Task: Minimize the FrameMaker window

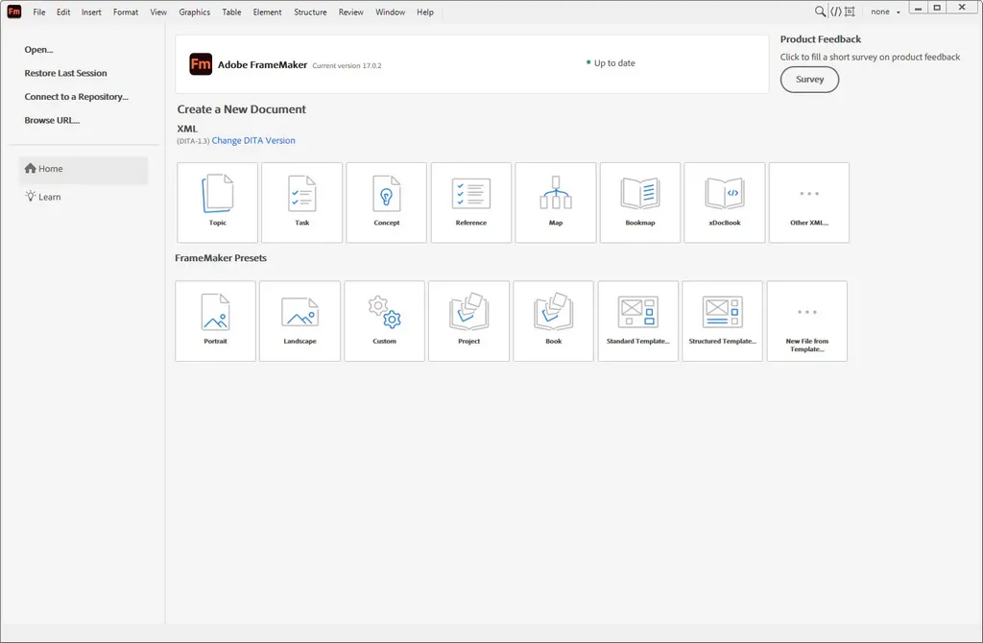Action: click(918, 8)
